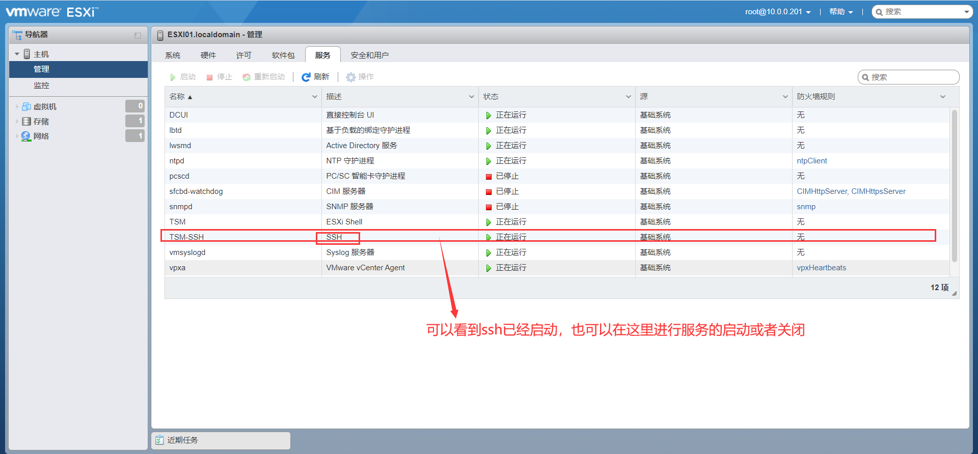The width and height of the screenshot is (978, 454).
Task: Click in the top global search field
Action: pyautogui.click(x=923, y=12)
